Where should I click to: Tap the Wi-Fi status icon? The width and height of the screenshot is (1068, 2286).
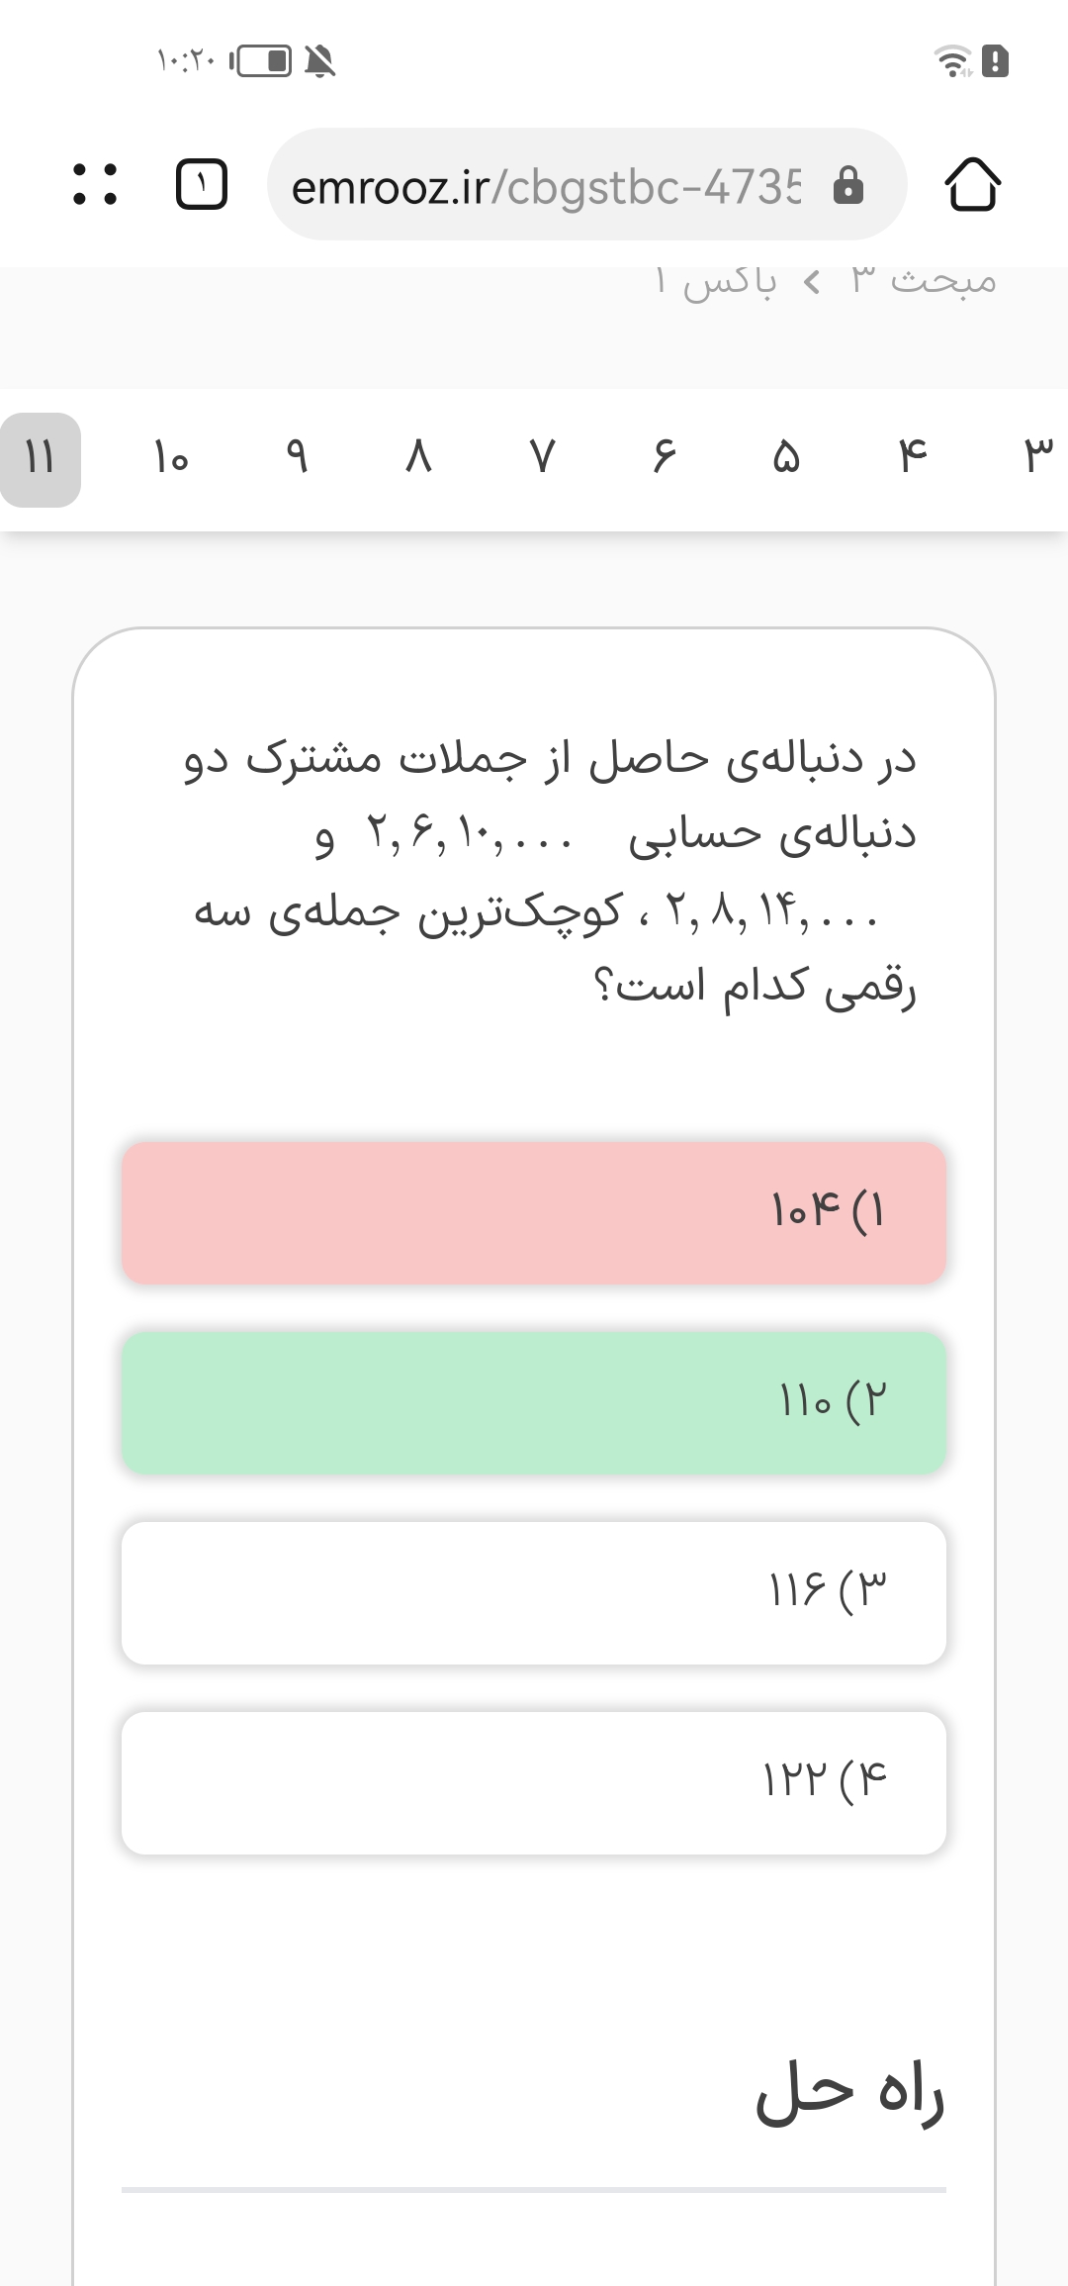coord(952,61)
